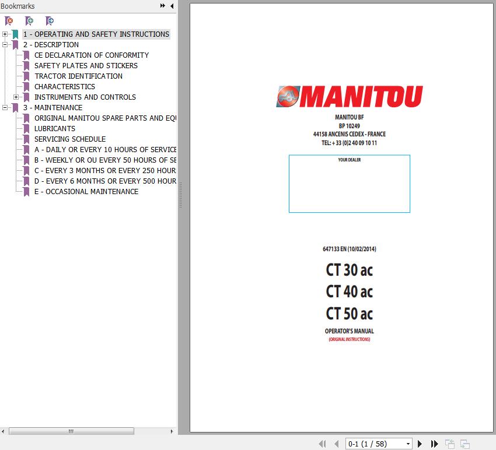Screen dimensions: 496x450
Task: Click the bookmark properties arrow icon
Action: tap(50, 21)
